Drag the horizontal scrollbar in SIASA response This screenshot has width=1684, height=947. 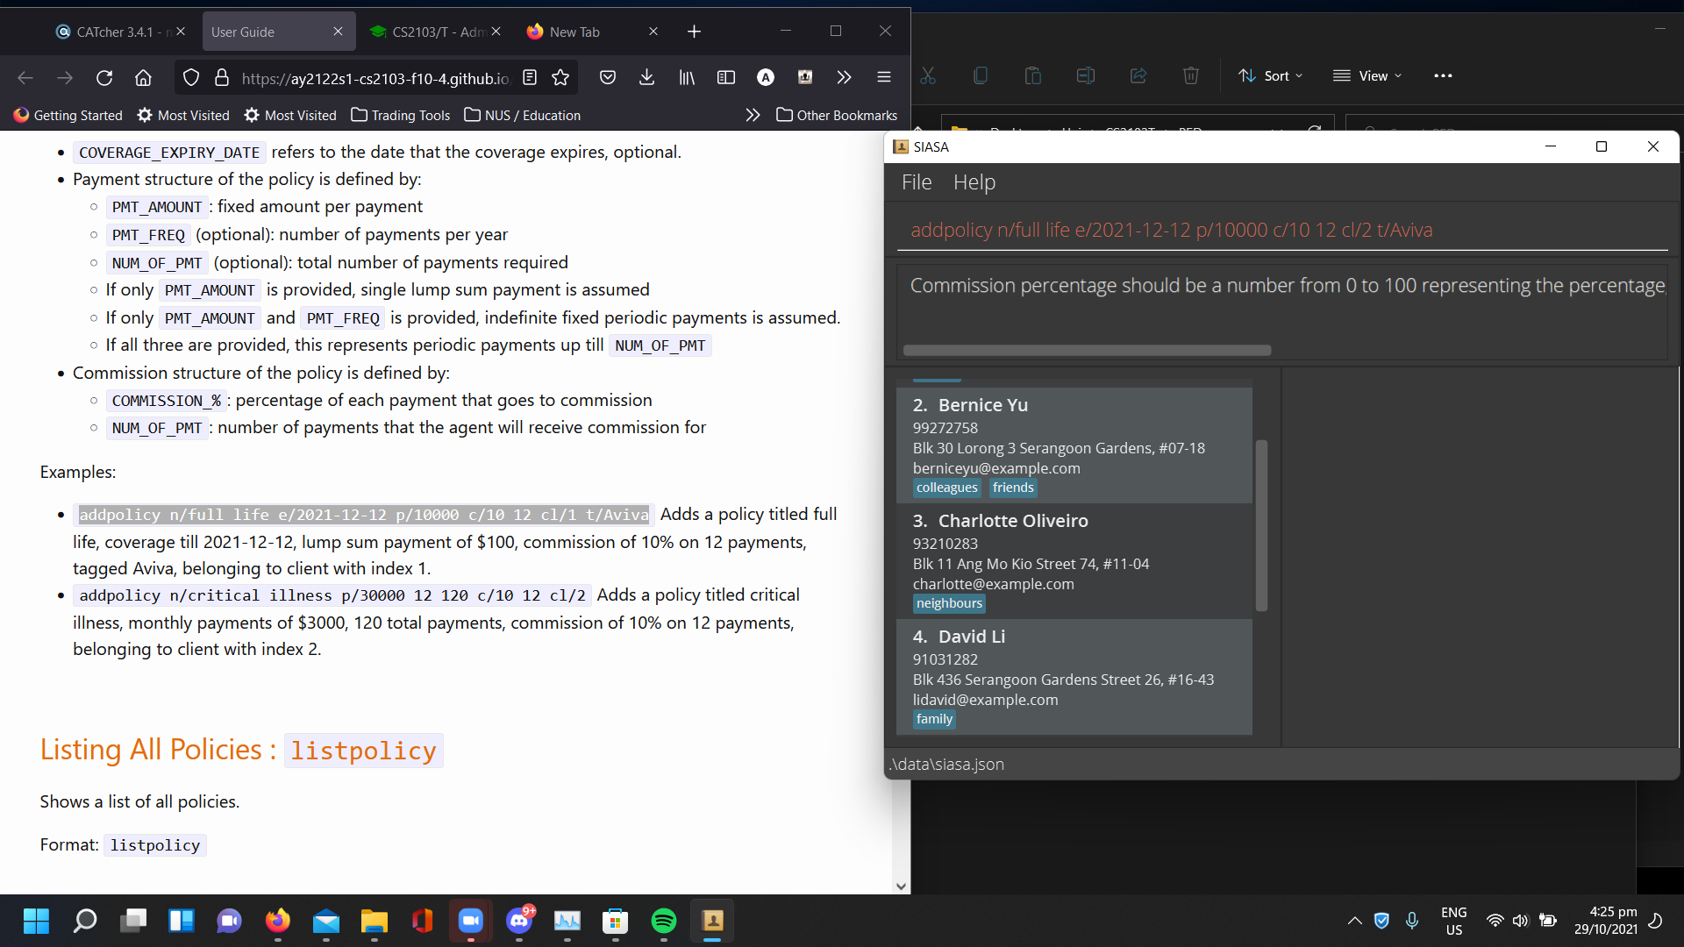(1088, 349)
